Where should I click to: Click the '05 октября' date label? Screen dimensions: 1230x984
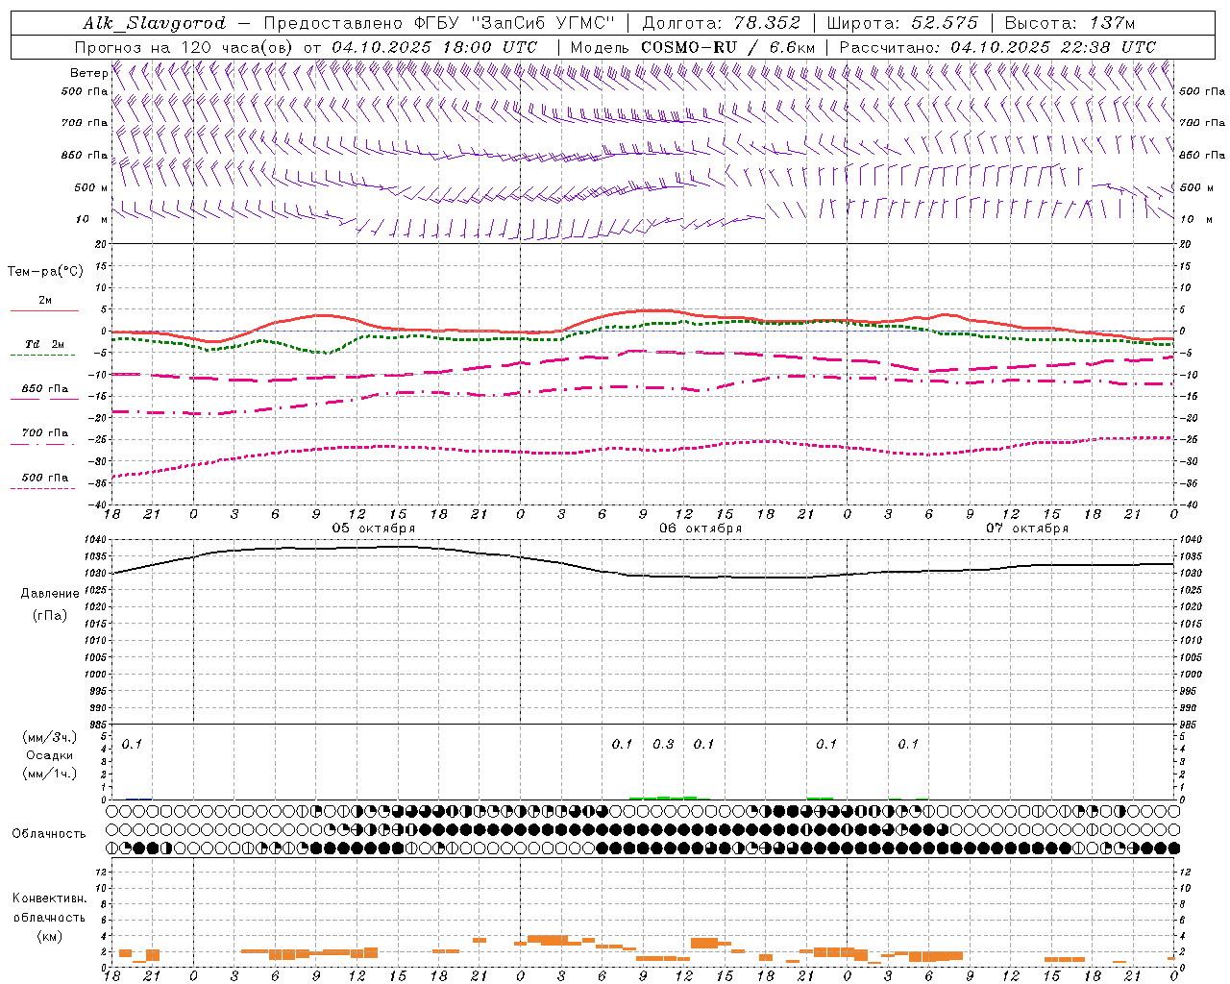(x=374, y=528)
